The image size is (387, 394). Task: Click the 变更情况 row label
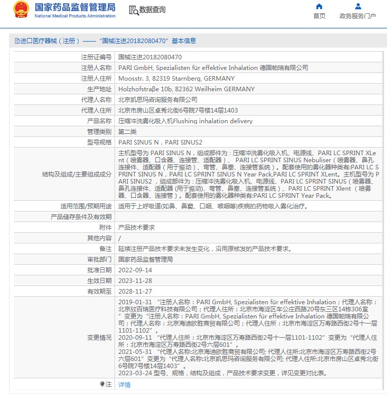click(x=99, y=338)
